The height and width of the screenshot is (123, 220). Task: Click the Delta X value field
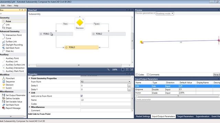click(x=104, y=86)
